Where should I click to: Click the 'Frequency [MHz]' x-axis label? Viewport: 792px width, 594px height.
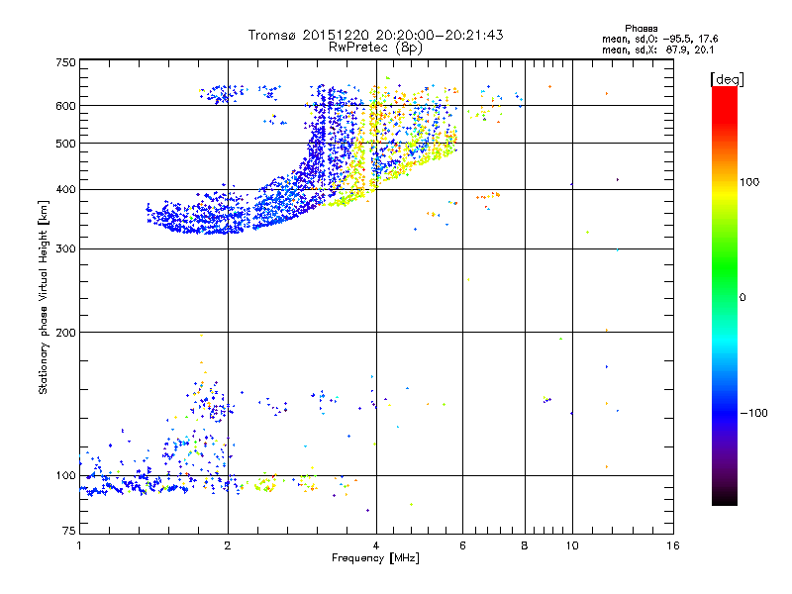pyautogui.click(x=375, y=558)
